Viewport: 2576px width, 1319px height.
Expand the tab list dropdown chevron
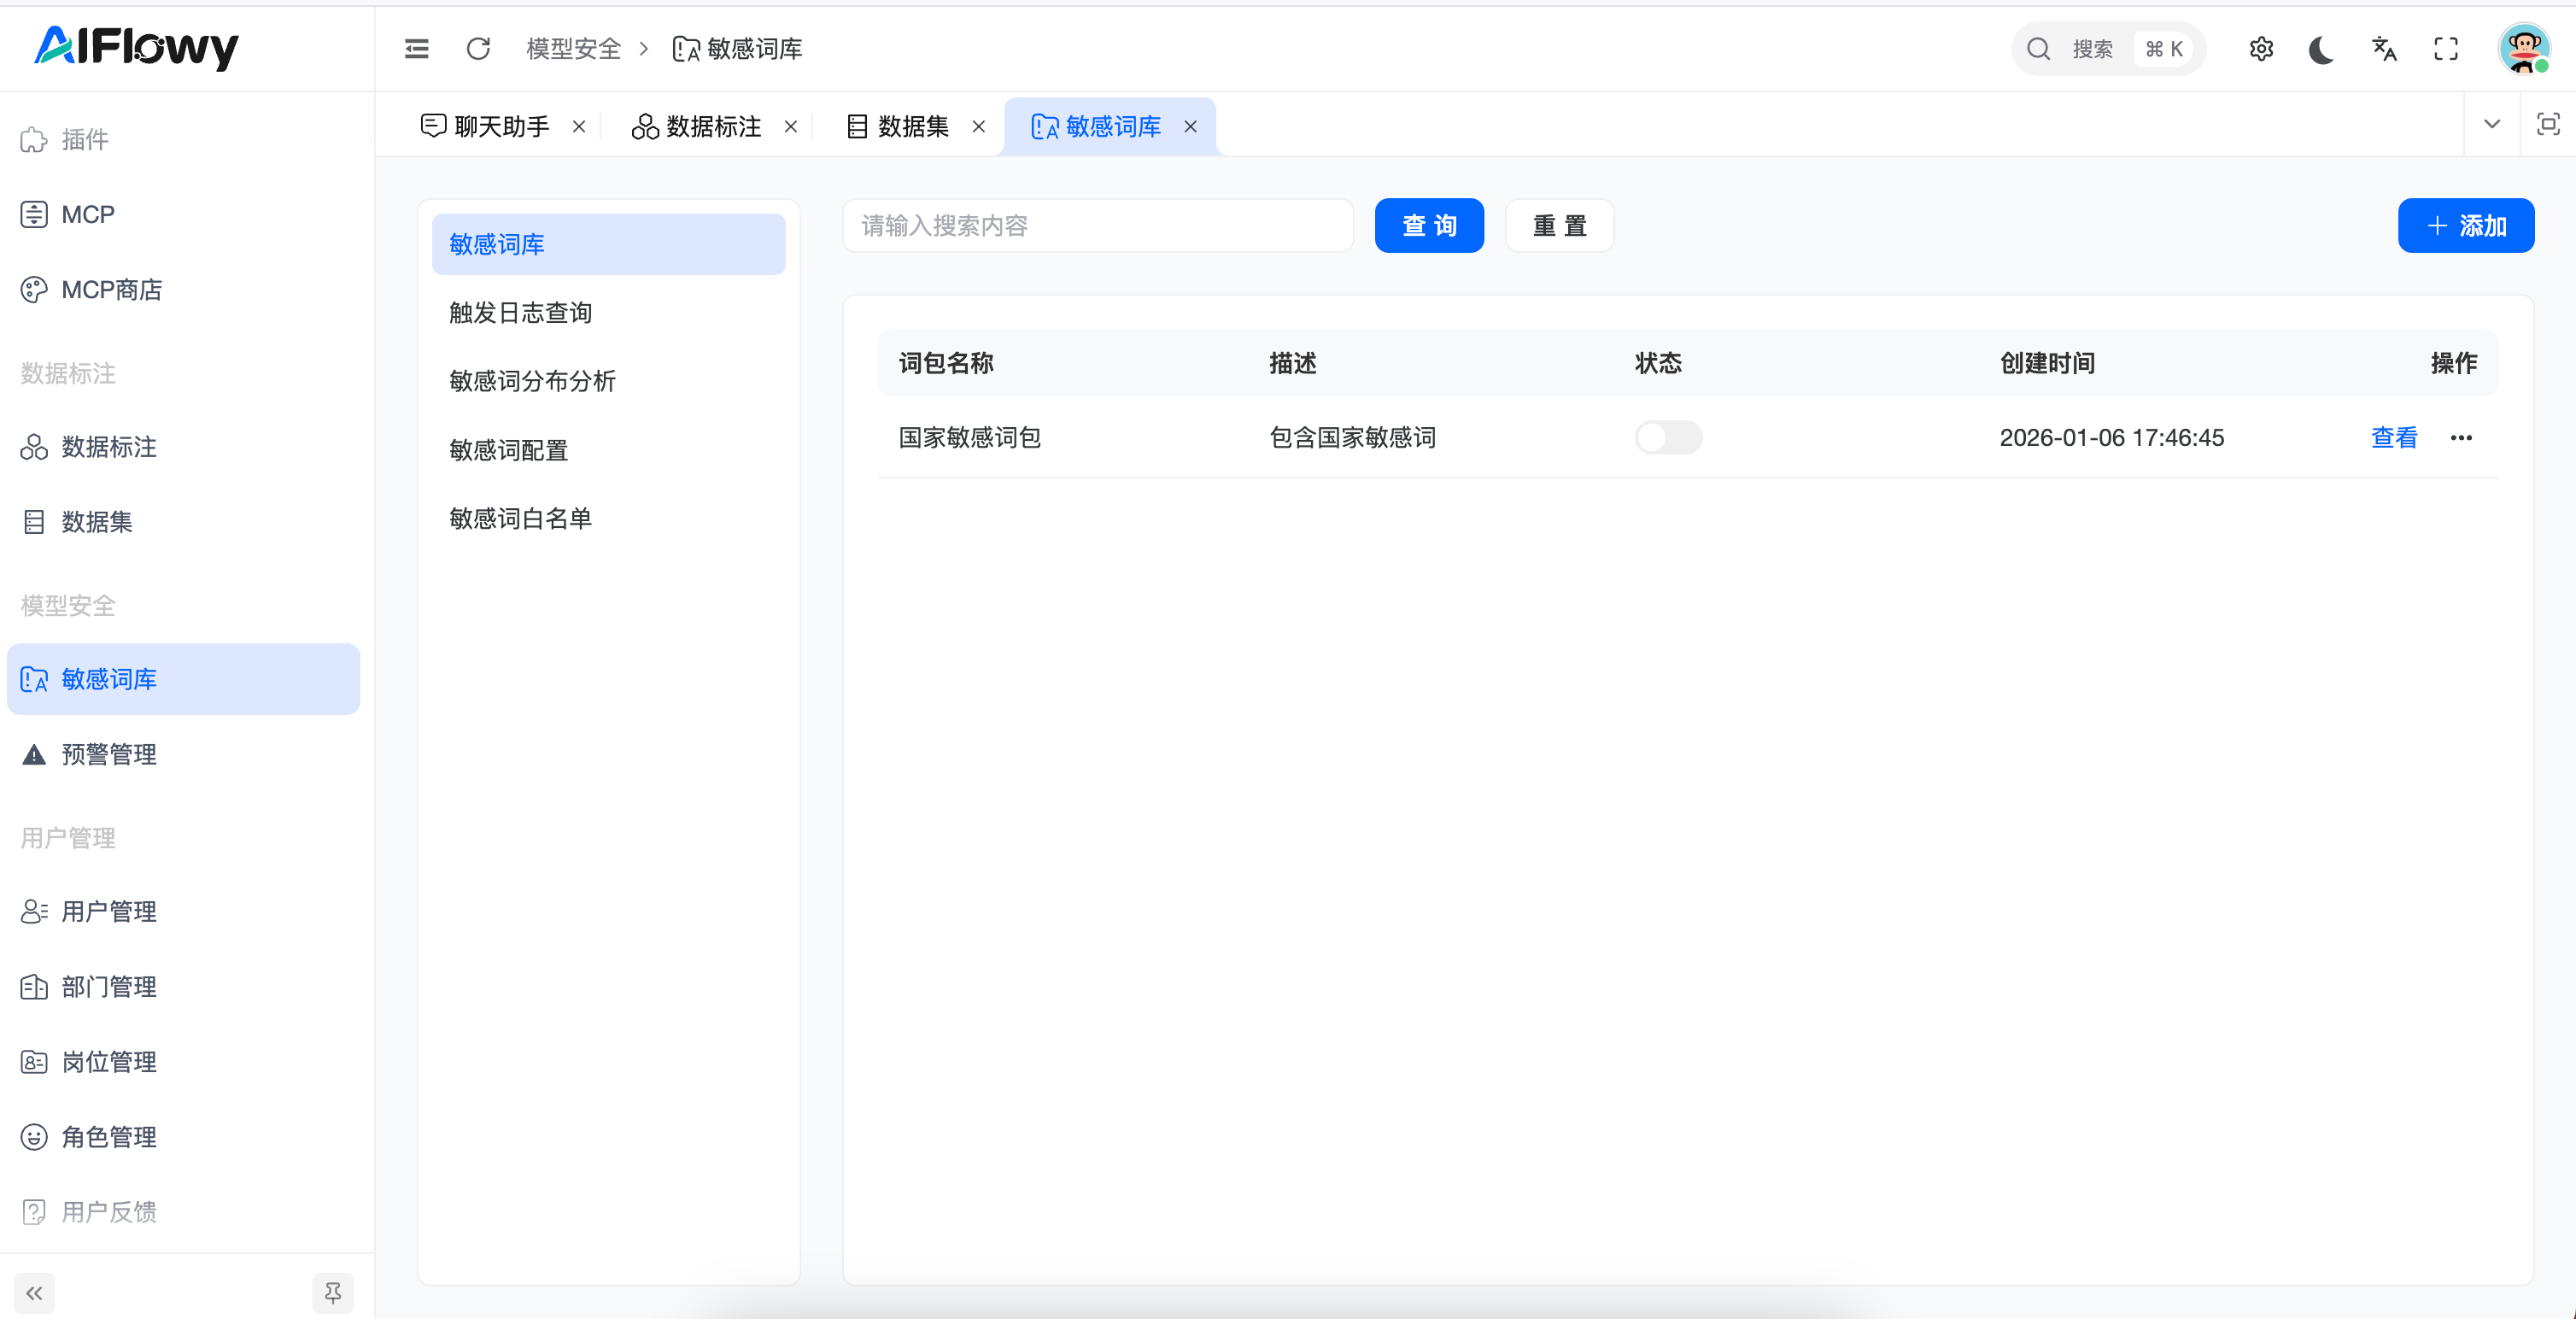pos(2492,124)
